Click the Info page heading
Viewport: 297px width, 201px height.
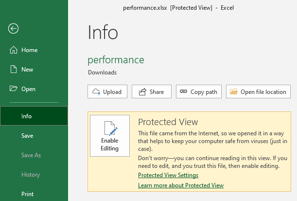[x=103, y=32]
